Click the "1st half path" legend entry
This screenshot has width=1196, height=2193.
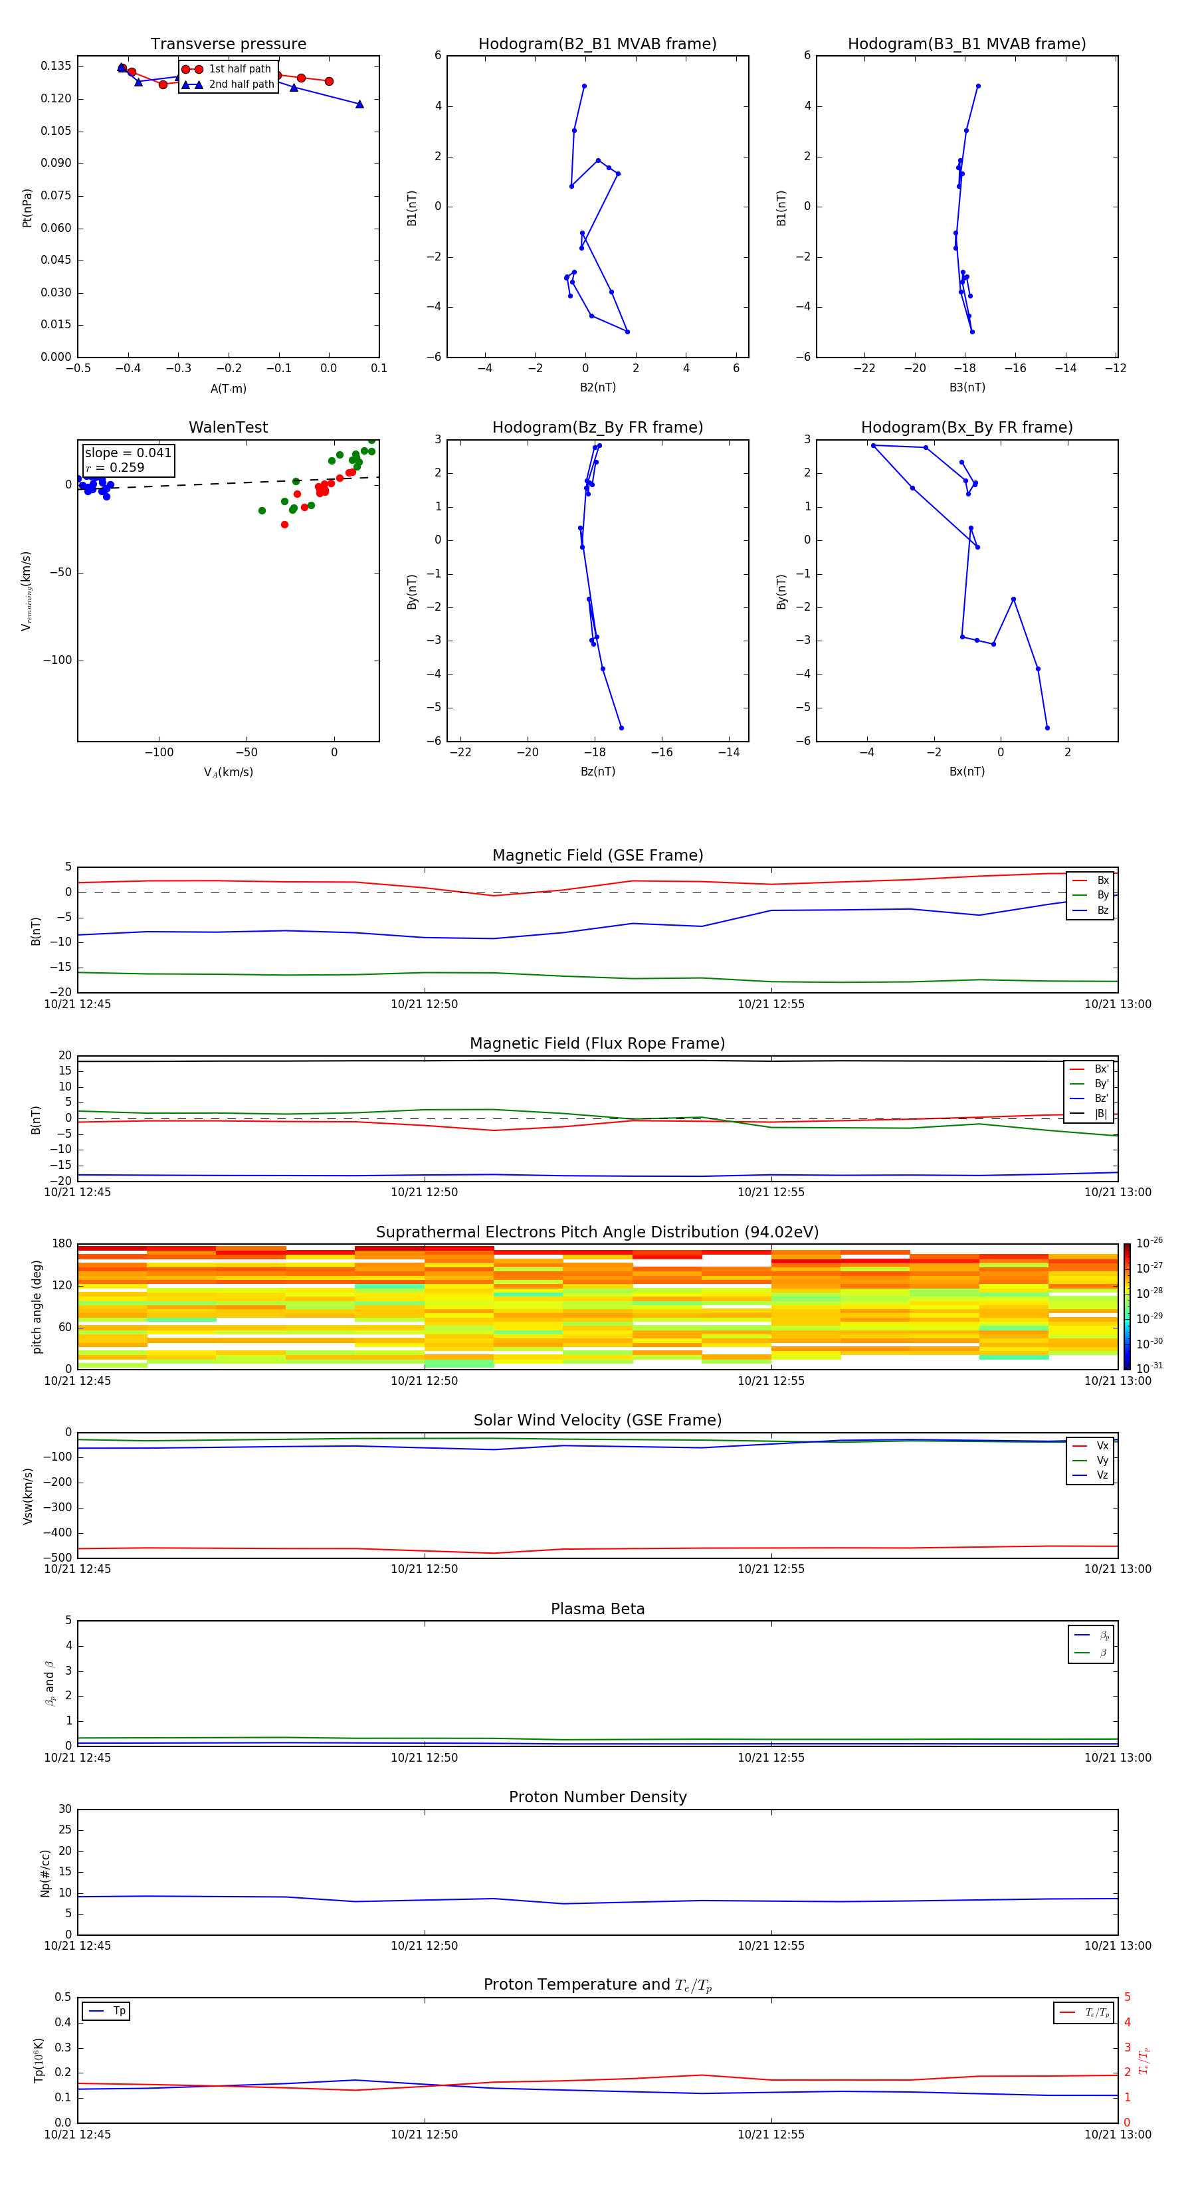227,69
